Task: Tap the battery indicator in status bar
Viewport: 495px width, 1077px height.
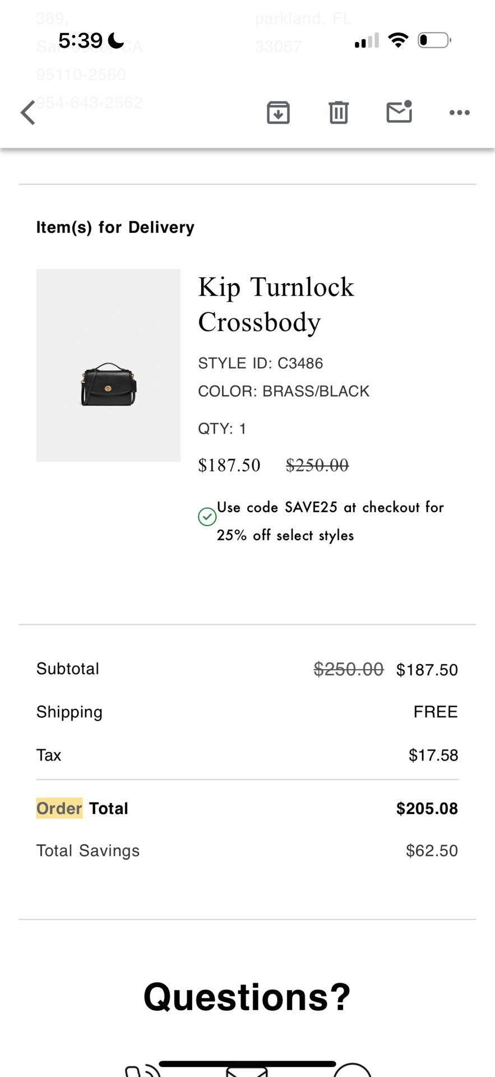Action: (434, 40)
